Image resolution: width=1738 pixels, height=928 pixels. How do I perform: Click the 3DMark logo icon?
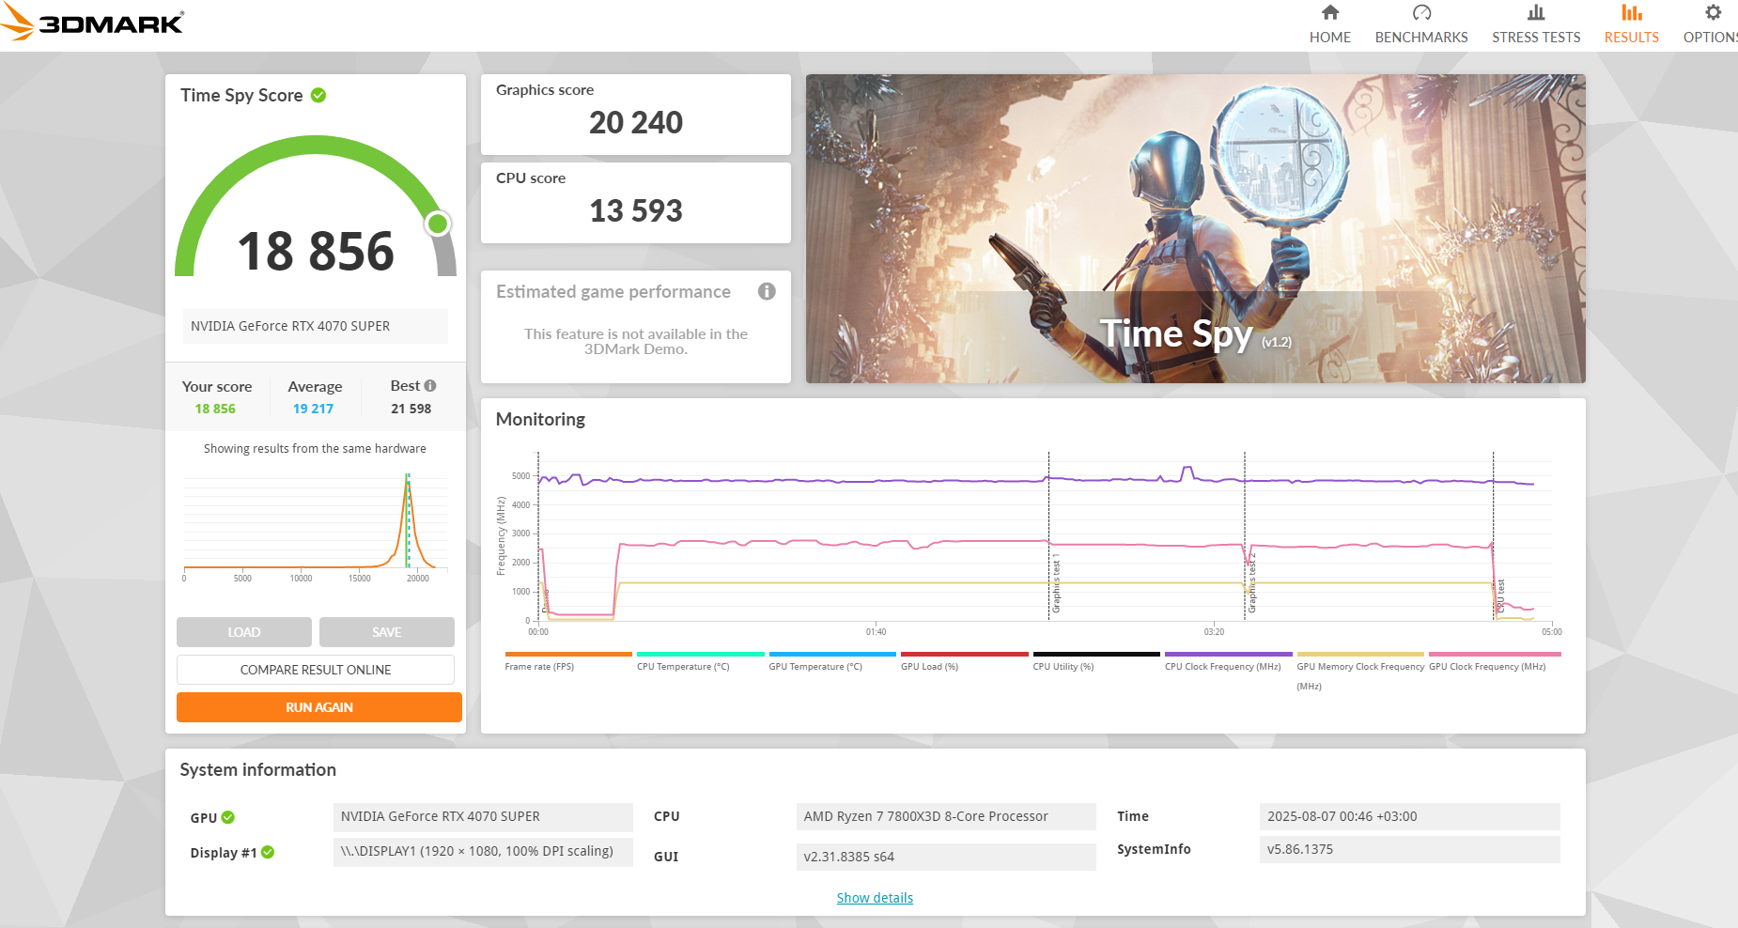click(18, 22)
